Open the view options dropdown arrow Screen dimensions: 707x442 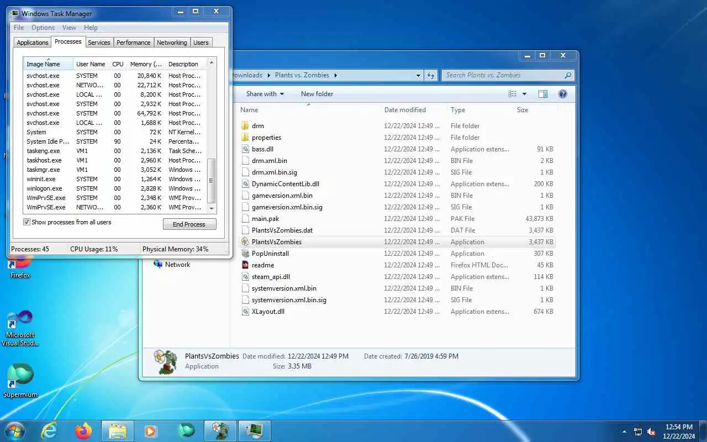pyautogui.click(x=524, y=94)
